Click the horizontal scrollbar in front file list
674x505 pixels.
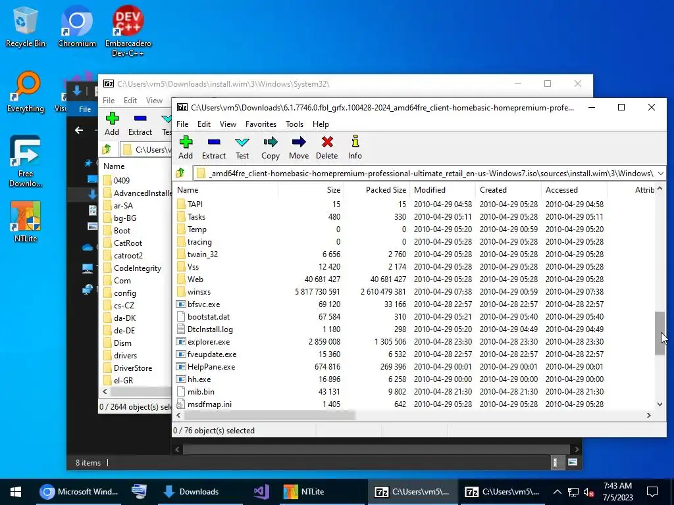point(269,416)
